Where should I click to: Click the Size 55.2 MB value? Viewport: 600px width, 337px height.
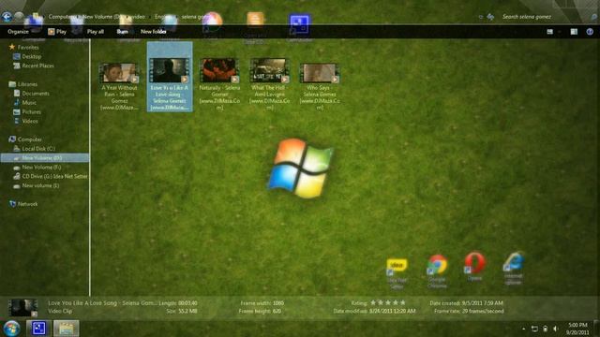point(187,311)
